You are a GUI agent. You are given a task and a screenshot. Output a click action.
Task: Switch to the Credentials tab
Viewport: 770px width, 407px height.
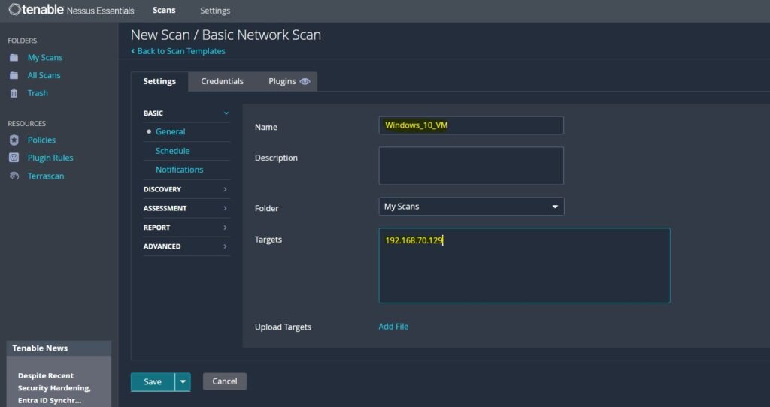pyautogui.click(x=222, y=81)
